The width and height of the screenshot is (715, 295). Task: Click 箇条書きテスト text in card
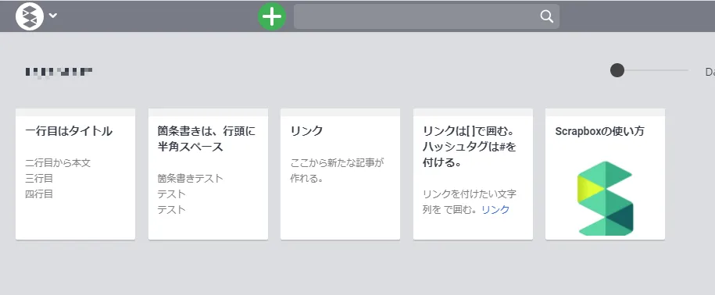(x=190, y=179)
